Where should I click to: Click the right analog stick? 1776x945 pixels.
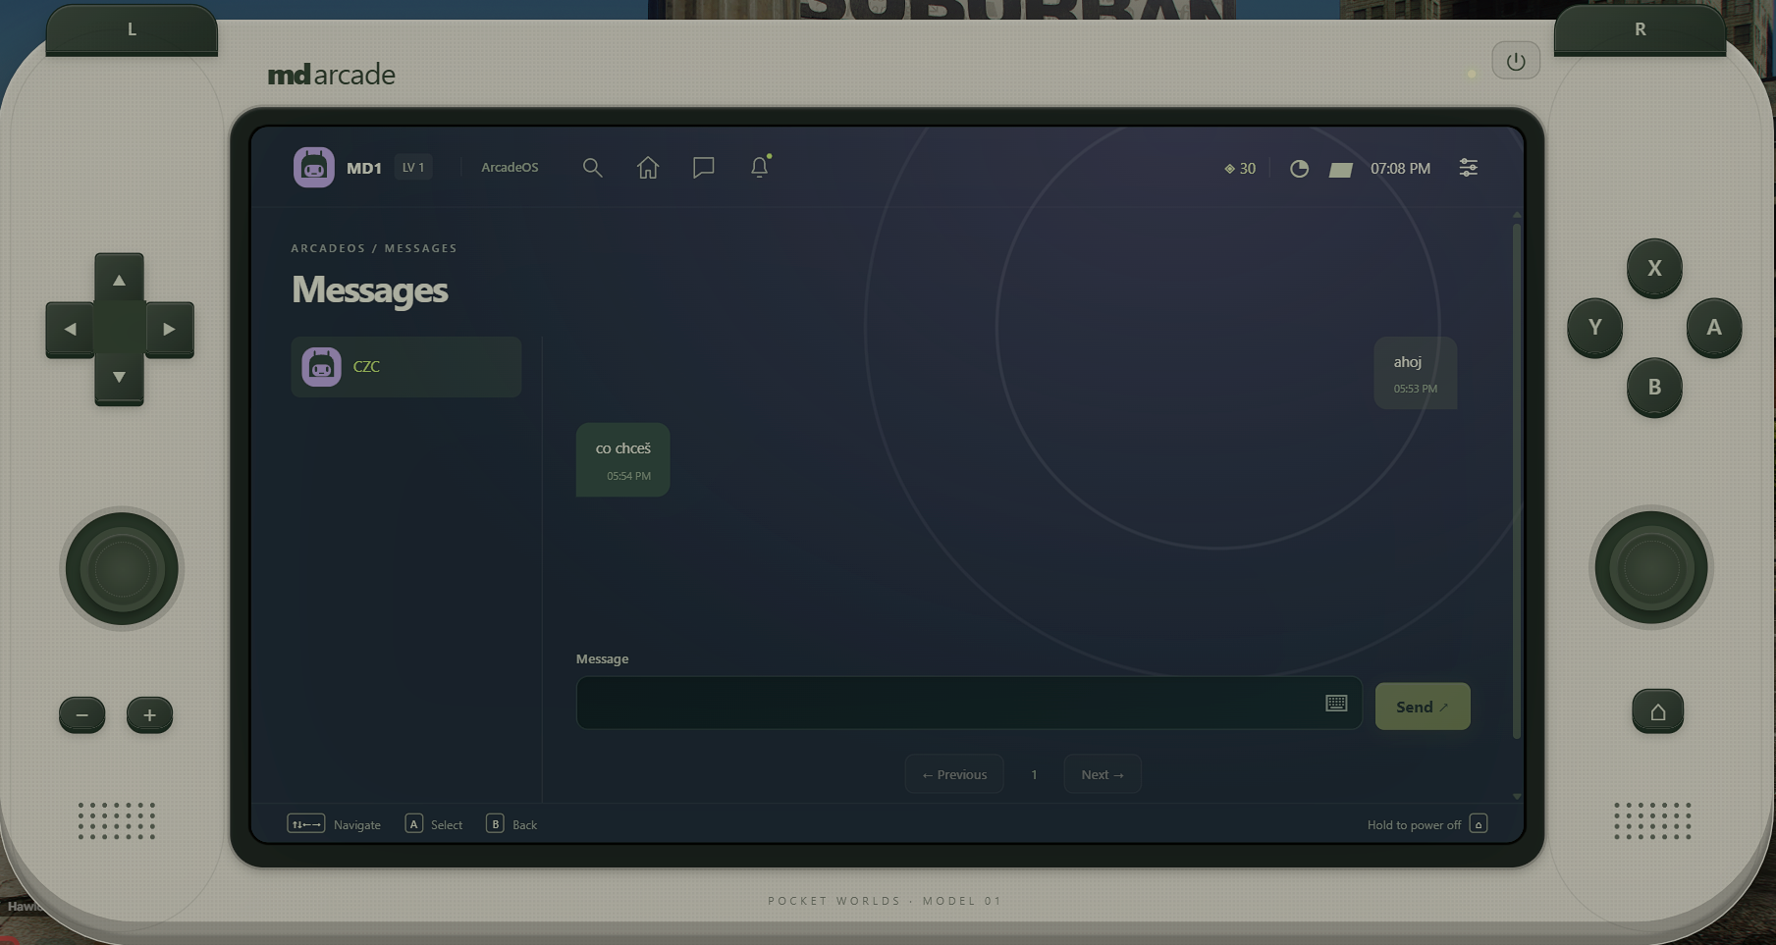(x=1651, y=568)
